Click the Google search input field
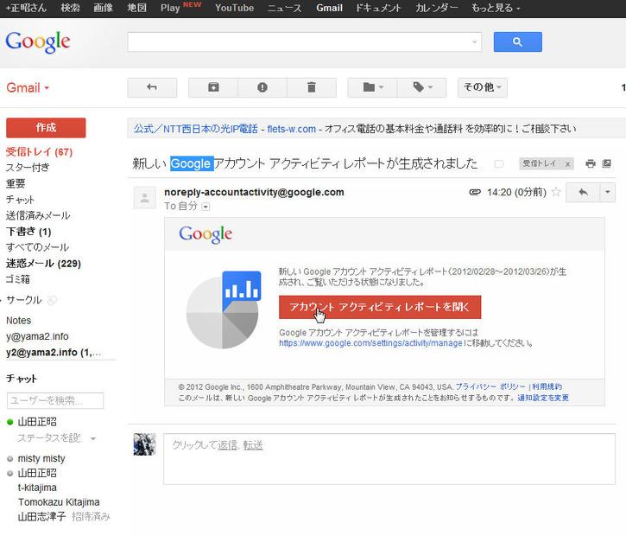 tap(304, 42)
